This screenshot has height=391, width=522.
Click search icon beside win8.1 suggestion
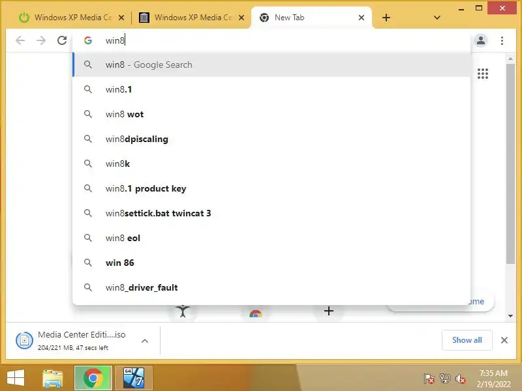point(88,89)
